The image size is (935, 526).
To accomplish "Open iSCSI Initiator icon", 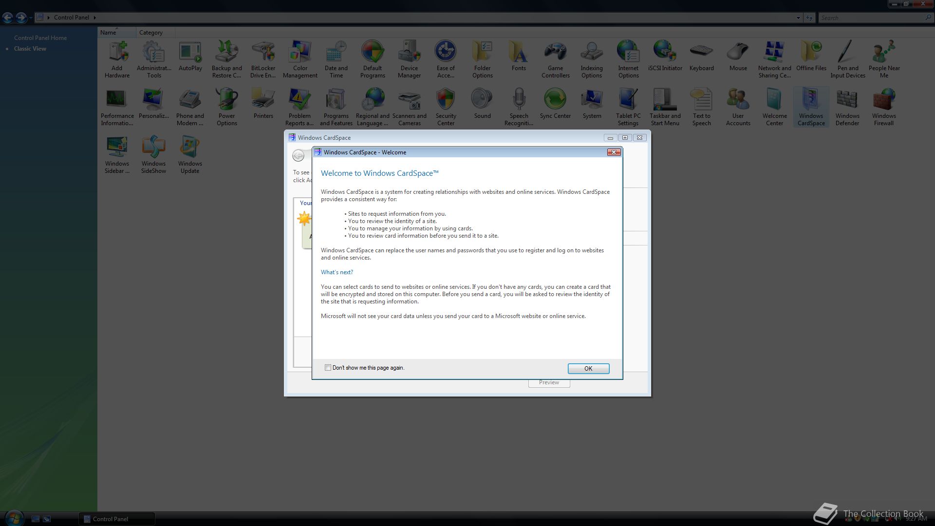I will pyautogui.click(x=665, y=56).
